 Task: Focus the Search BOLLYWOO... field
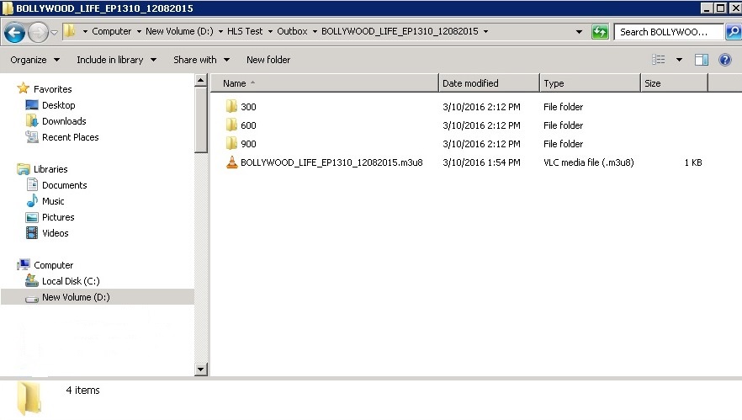(669, 32)
